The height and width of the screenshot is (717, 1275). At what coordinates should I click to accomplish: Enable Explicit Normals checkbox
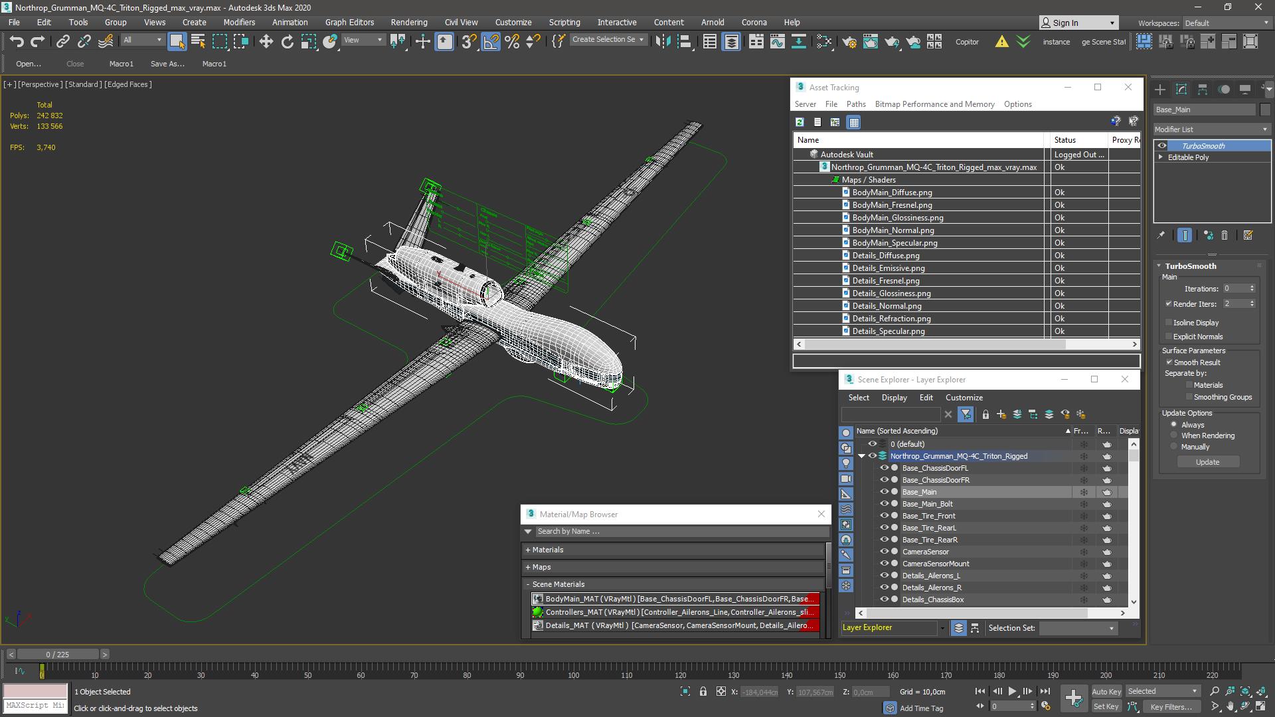[x=1169, y=337]
